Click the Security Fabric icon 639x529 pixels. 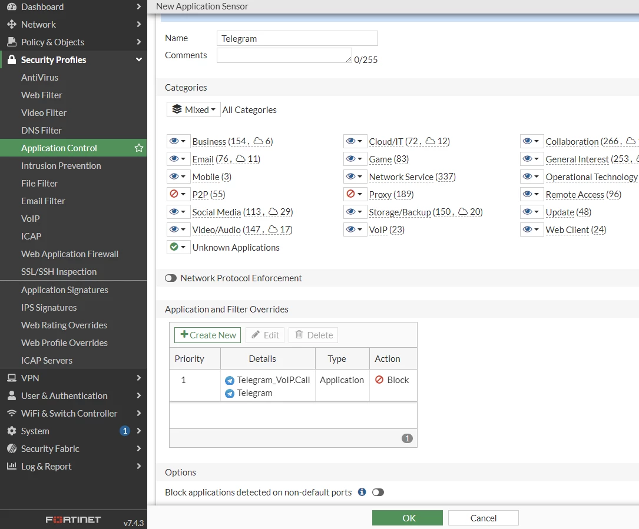tap(12, 448)
